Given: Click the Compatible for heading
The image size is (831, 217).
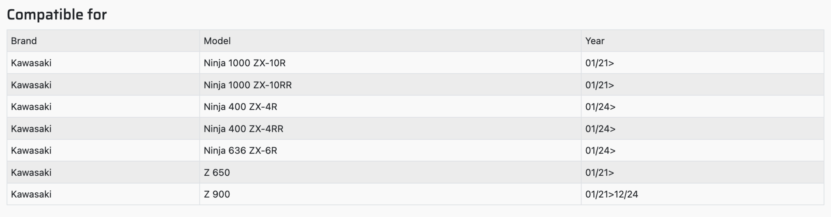Looking at the screenshot, I should click(x=57, y=15).
